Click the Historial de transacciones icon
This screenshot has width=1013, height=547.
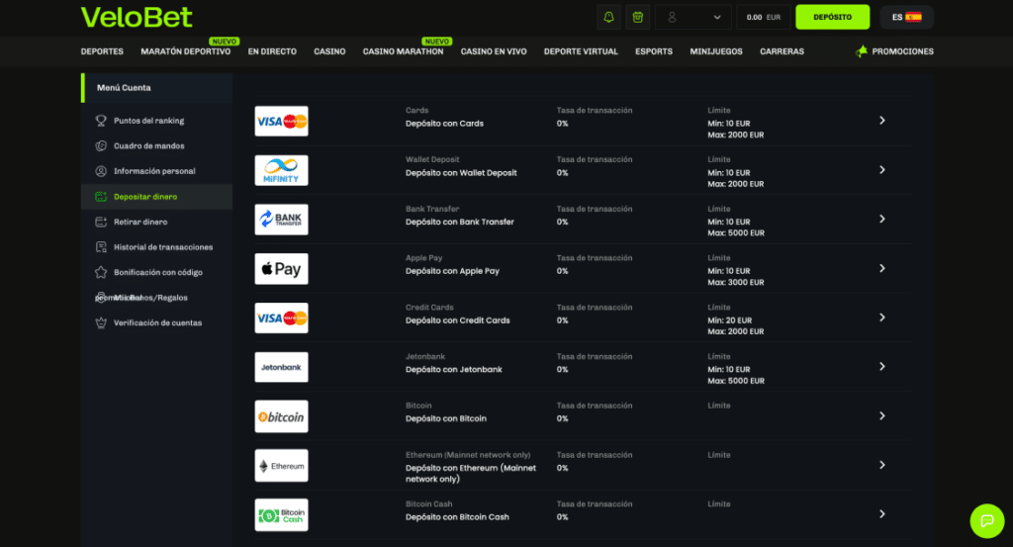(x=101, y=246)
